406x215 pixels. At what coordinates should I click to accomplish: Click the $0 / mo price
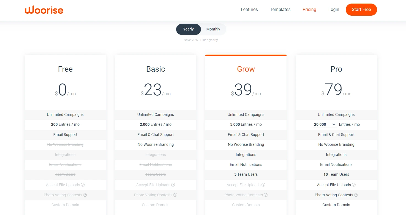(65, 90)
